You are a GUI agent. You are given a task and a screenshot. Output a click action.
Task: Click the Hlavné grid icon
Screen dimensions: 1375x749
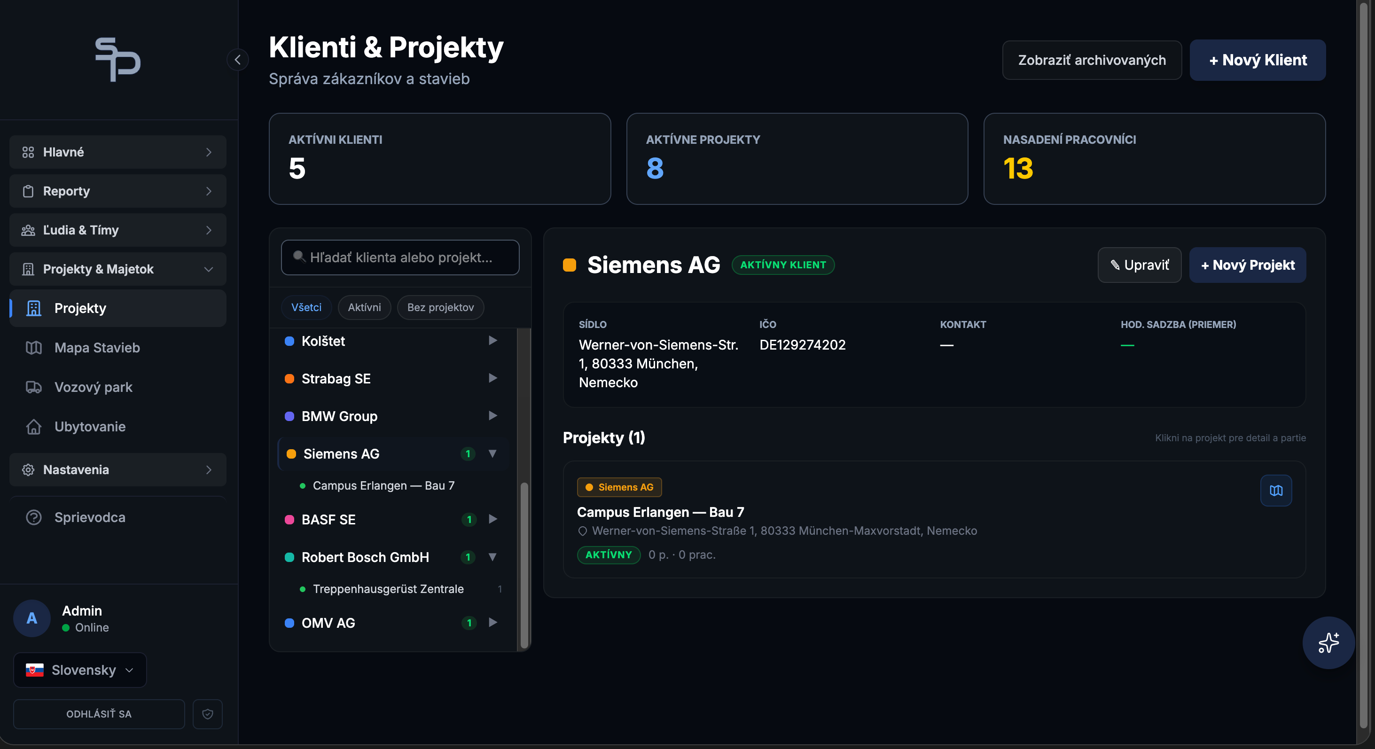(28, 152)
